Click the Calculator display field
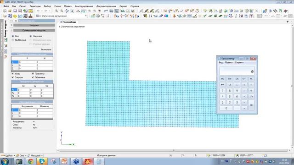The width and height of the screenshot is (294, 165). pos(237,71)
